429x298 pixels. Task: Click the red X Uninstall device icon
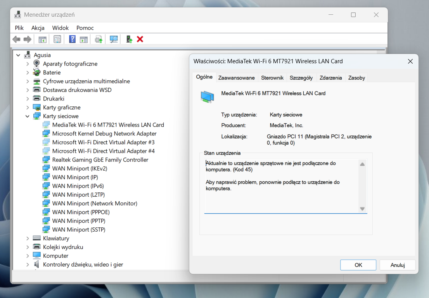[140, 40]
